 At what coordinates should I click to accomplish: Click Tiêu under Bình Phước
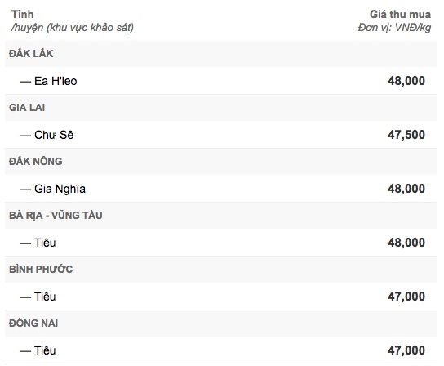pyautogui.click(x=45, y=297)
